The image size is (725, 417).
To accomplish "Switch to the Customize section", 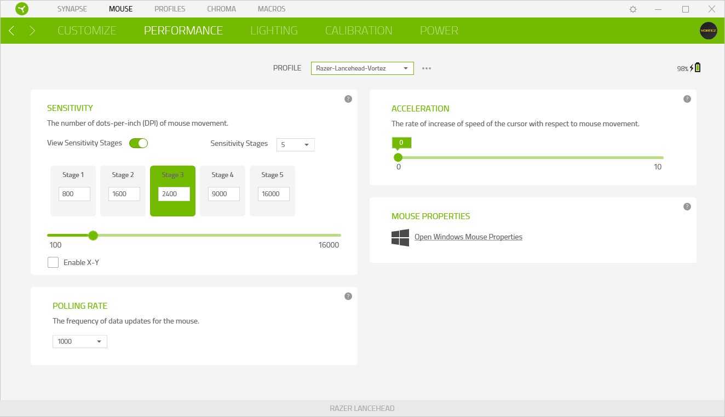I will pos(87,31).
